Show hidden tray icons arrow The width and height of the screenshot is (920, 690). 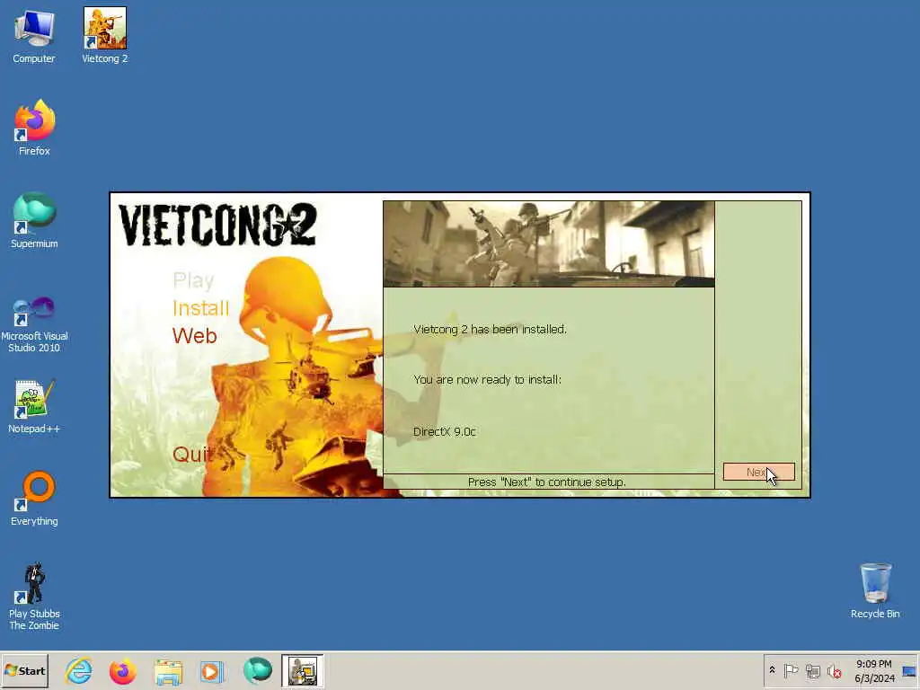pyautogui.click(x=772, y=670)
